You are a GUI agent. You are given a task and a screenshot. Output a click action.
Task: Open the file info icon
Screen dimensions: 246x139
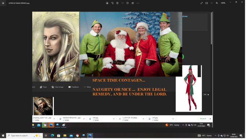pos(128,3)
